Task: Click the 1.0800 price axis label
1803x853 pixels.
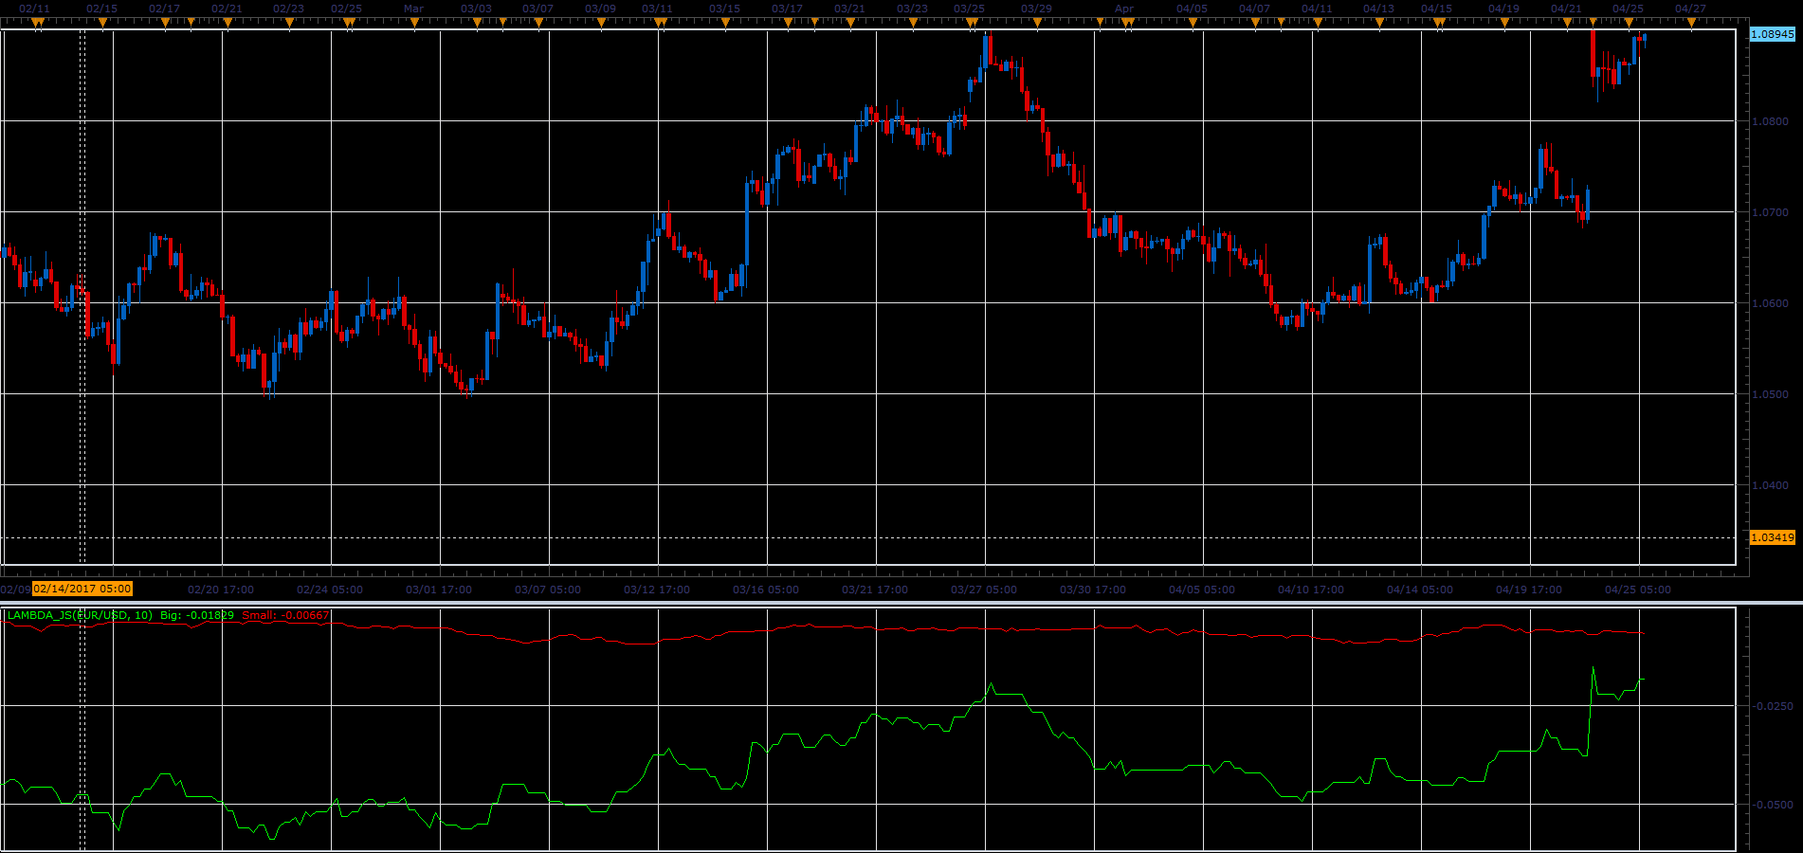Action: point(1770,121)
